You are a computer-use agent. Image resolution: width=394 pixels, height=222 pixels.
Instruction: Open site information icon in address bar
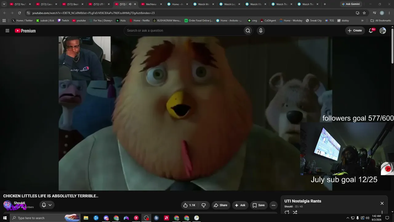(28, 13)
